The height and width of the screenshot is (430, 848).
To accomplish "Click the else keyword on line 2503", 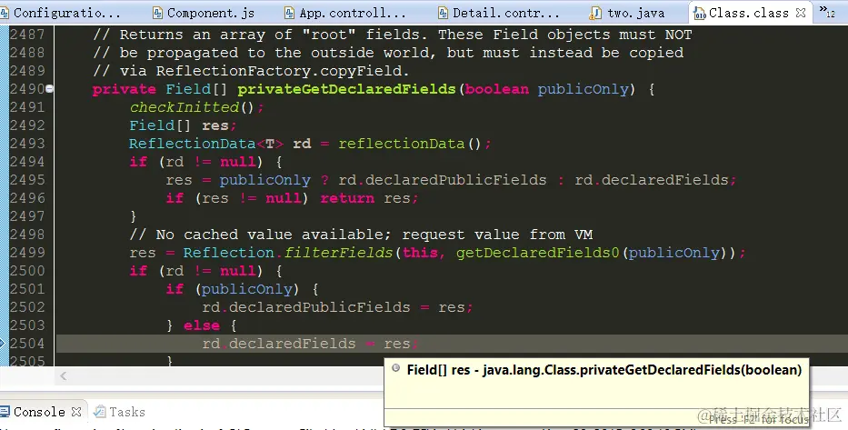I will [202, 325].
